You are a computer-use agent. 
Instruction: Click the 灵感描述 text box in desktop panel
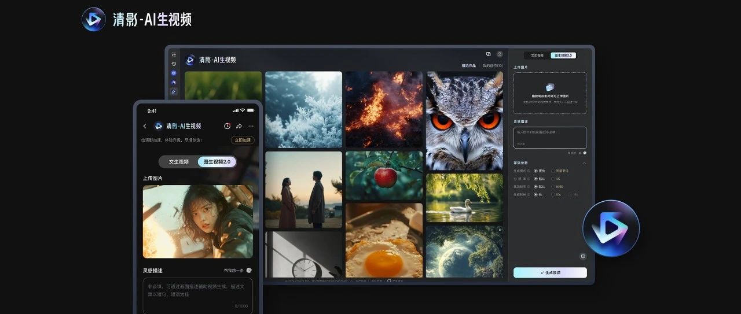pos(550,138)
